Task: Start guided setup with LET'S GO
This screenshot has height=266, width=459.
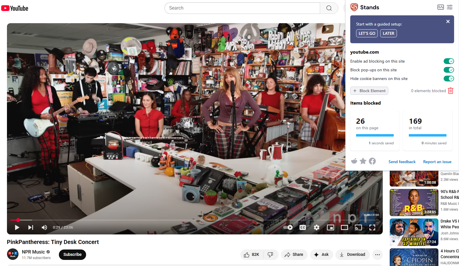Action: click(x=367, y=33)
